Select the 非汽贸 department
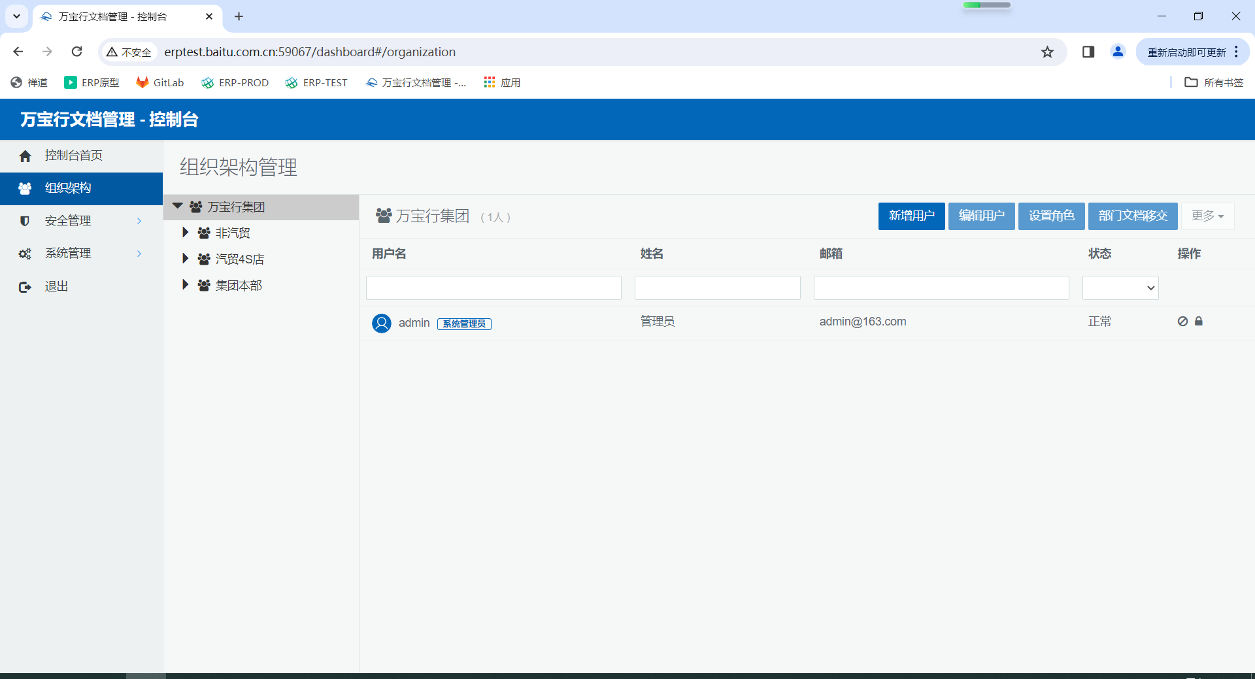 [233, 233]
